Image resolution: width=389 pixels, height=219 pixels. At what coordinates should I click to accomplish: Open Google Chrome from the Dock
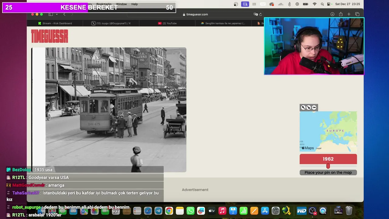click(x=169, y=210)
